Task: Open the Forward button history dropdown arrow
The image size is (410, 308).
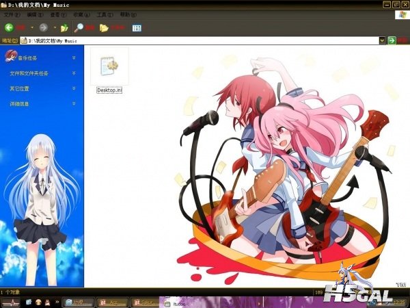Action: pos(55,27)
